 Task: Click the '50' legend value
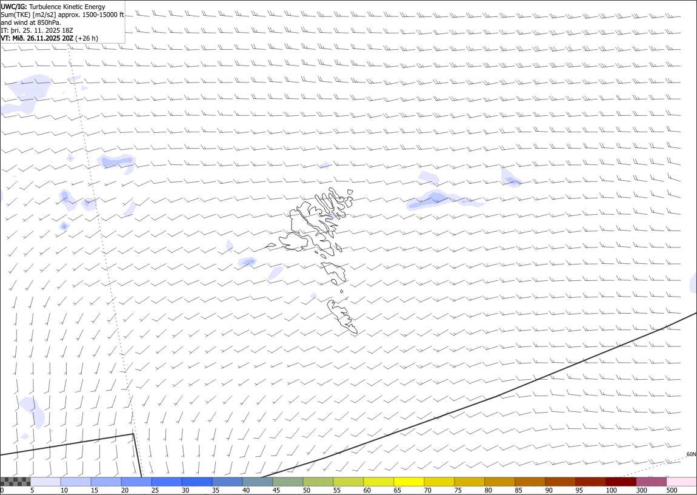pyautogui.click(x=306, y=490)
